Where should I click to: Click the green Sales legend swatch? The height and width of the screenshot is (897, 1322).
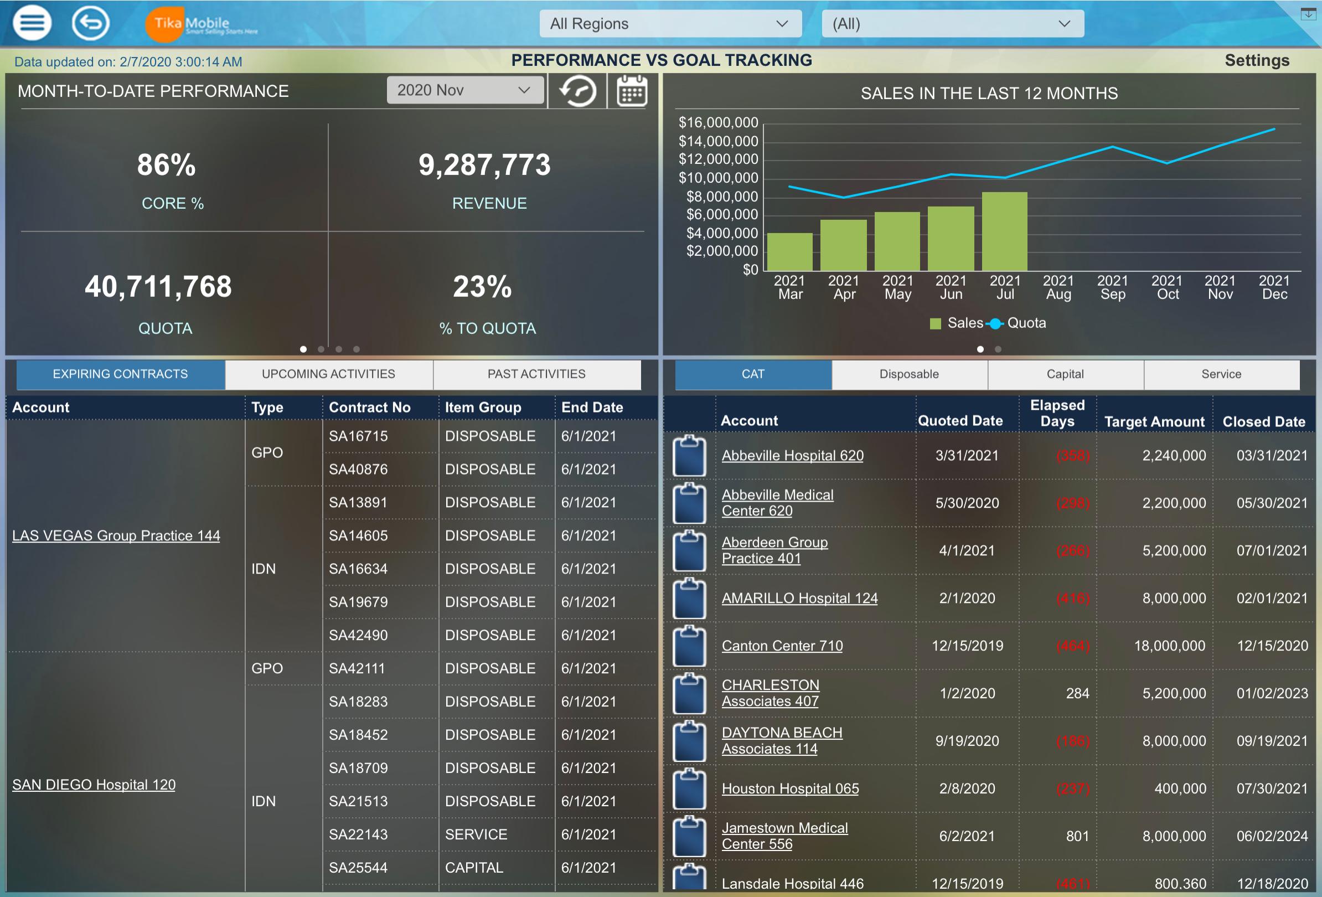point(935,324)
